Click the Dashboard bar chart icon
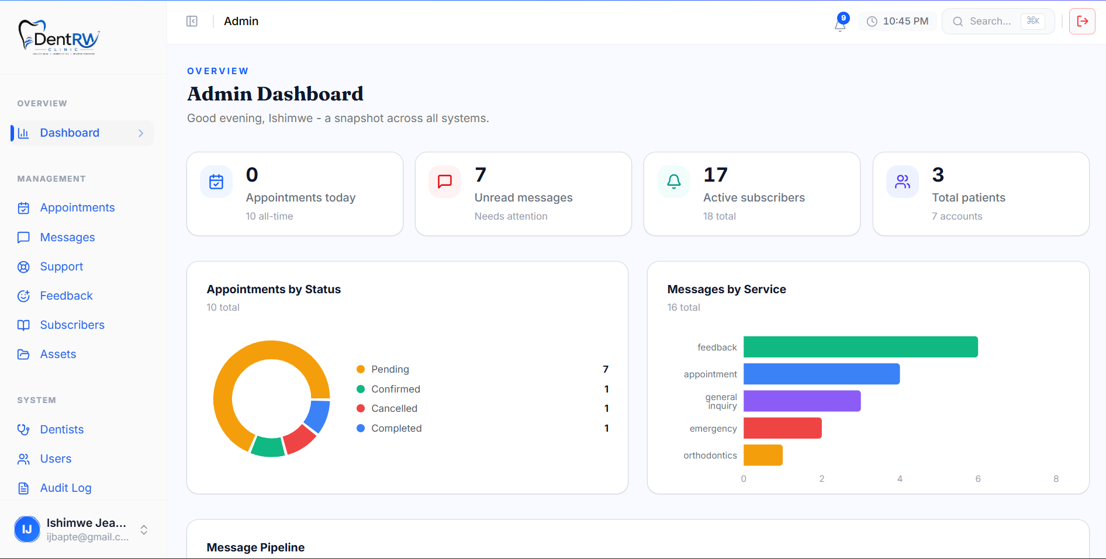Image resolution: width=1106 pixels, height=559 pixels. [x=23, y=133]
